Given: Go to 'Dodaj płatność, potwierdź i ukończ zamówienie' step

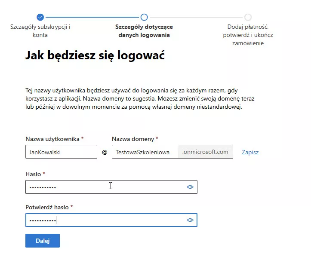Looking at the screenshot, I should [248, 35].
